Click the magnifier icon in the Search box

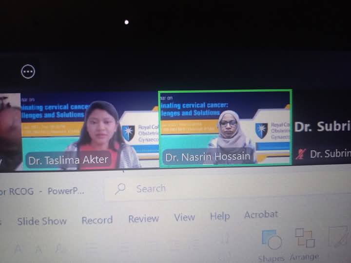(x=121, y=189)
